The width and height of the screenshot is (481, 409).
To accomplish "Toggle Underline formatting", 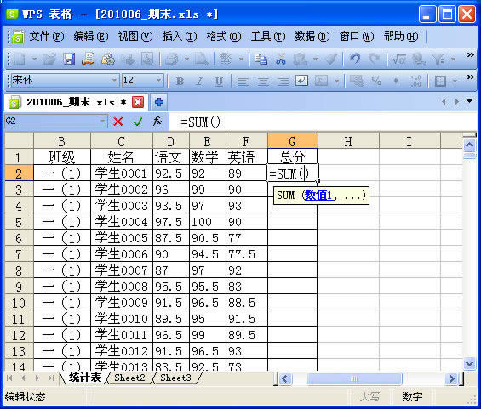I will pyautogui.click(x=219, y=81).
